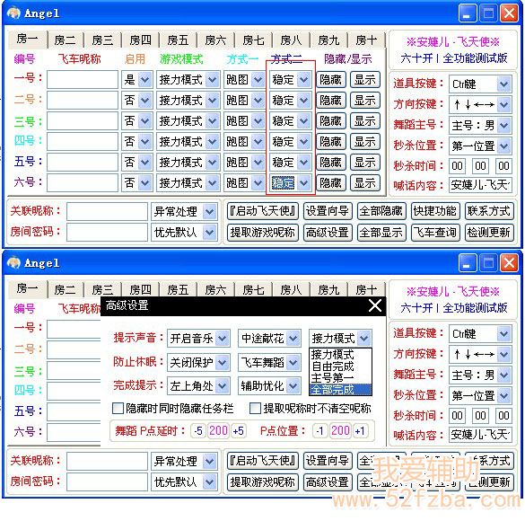The height and width of the screenshot is (521, 525).
Task: Click 提取游戏昵称 button in the top window
Action: (262, 232)
